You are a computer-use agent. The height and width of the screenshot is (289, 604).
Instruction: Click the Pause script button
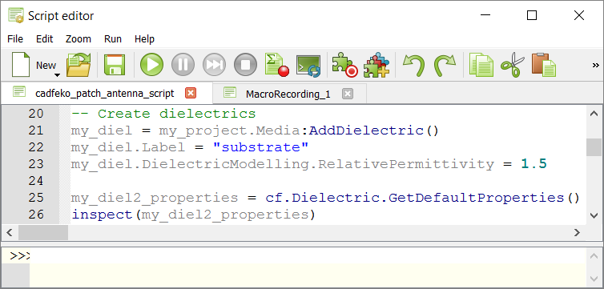[x=183, y=65]
